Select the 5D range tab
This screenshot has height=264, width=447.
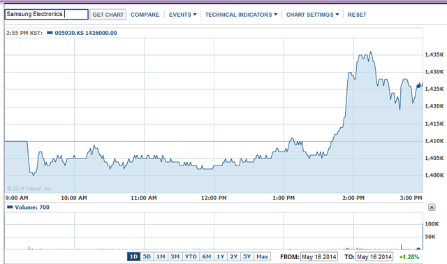point(147,256)
